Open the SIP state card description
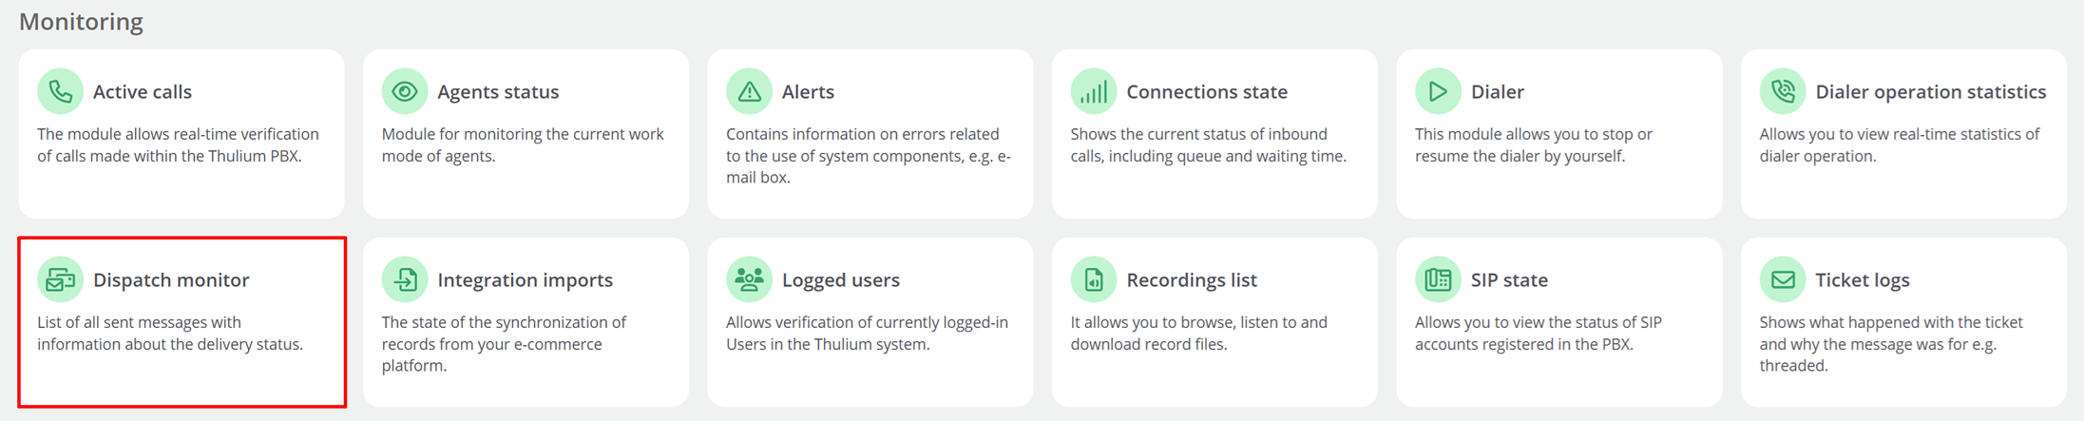This screenshot has height=421, width=2084. click(1538, 334)
